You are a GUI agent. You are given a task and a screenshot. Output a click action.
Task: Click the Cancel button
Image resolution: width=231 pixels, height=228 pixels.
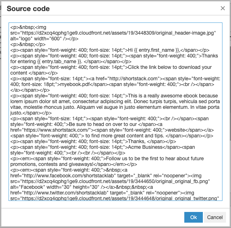[215, 217]
